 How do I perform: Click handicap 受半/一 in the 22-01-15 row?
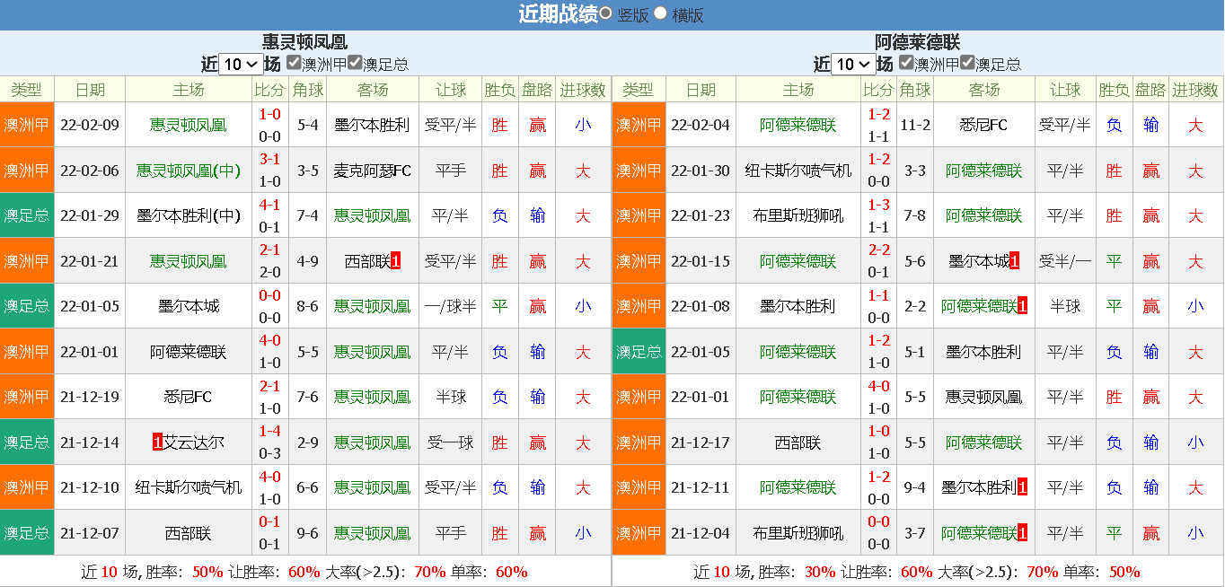coord(1065,261)
